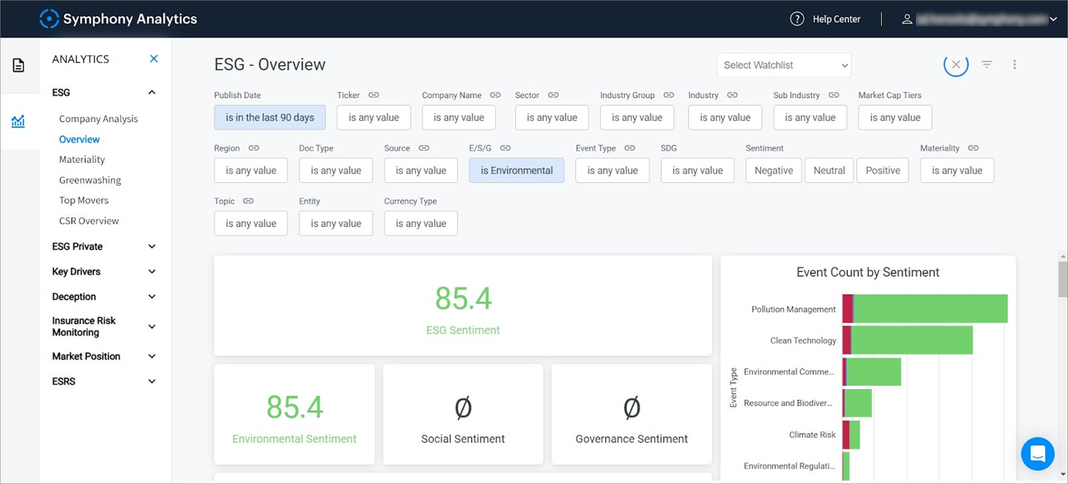Select the analytics chart sidebar icon
This screenshot has width=1068, height=484.
click(x=18, y=121)
